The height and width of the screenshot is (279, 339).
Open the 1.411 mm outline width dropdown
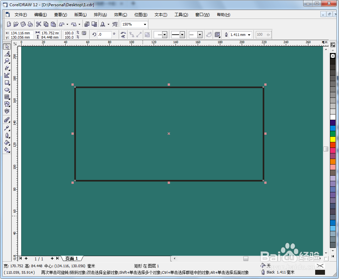(x=249, y=35)
